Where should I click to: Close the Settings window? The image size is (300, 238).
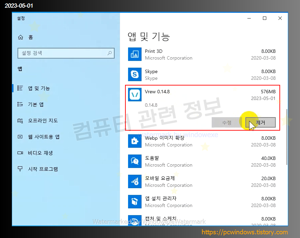coord(280,18)
